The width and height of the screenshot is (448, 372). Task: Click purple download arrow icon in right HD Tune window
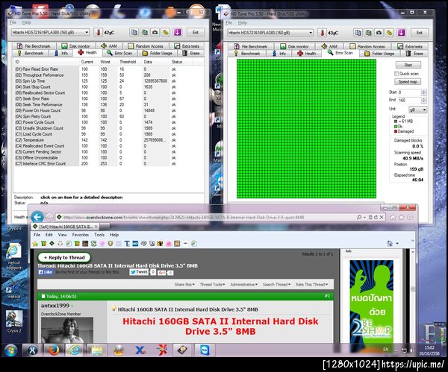(401, 33)
